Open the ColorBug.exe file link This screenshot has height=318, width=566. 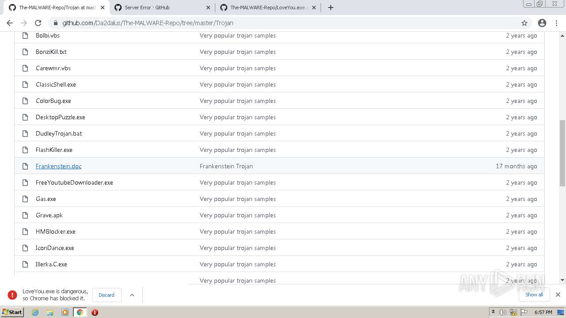pyautogui.click(x=54, y=101)
